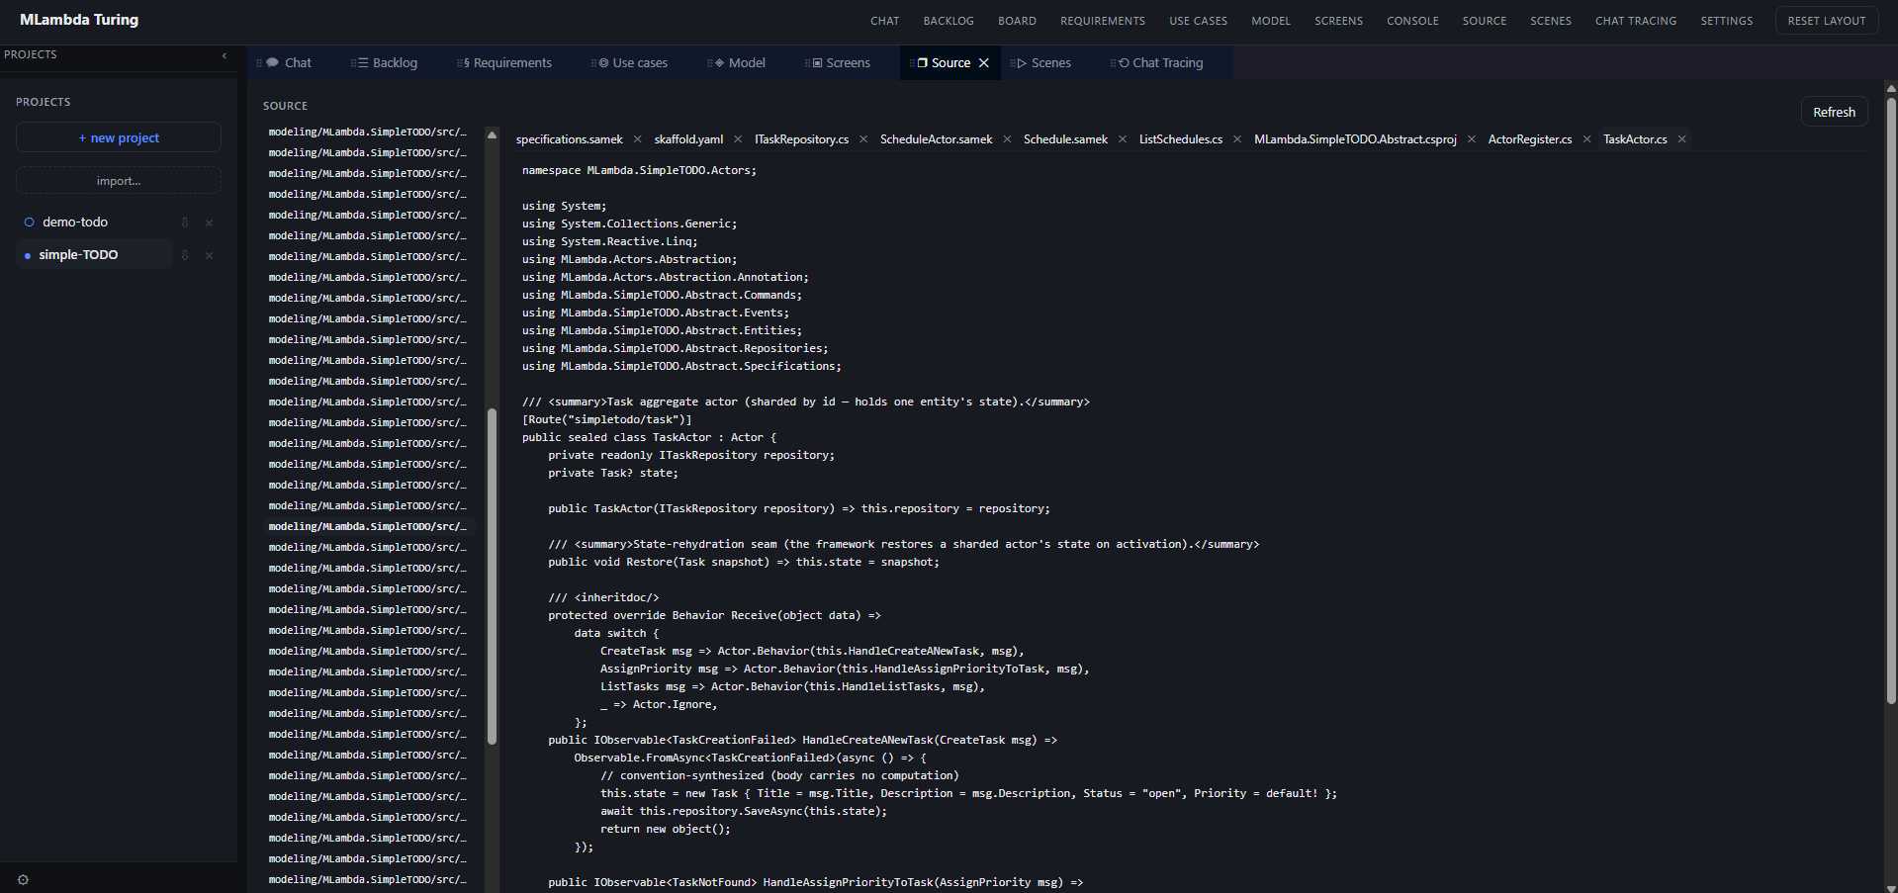Select REQUIREMENTS in the top navigation
The height and width of the screenshot is (893, 1898).
tap(1103, 21)
